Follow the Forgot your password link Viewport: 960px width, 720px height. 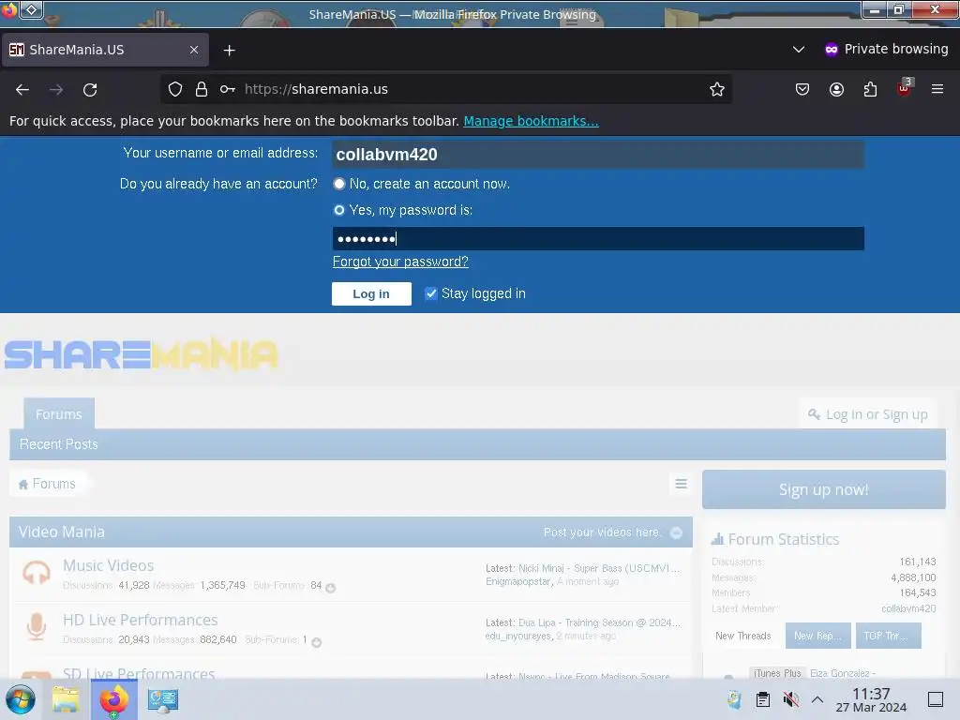click(400, 262)
